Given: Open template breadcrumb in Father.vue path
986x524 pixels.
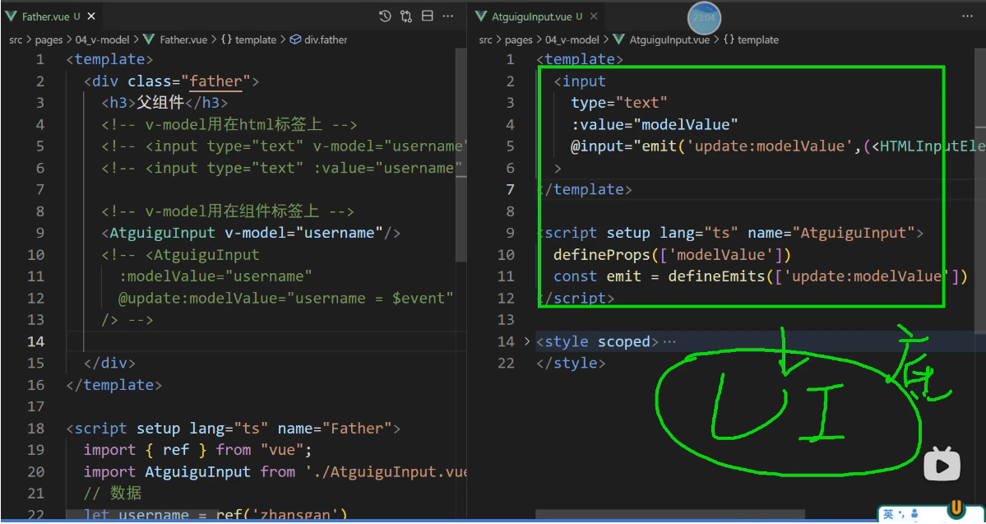Looking at the screenshot, I should click(x=249, y=39).
